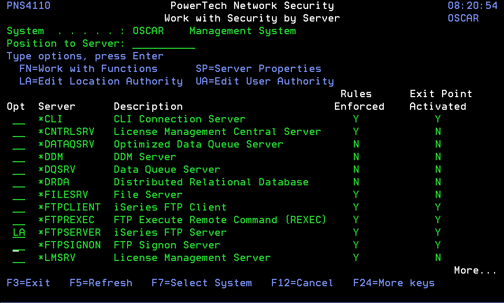The image size is (504, 303).
Task: Select the Opt field for *DDM server
Action: (19, 157)
